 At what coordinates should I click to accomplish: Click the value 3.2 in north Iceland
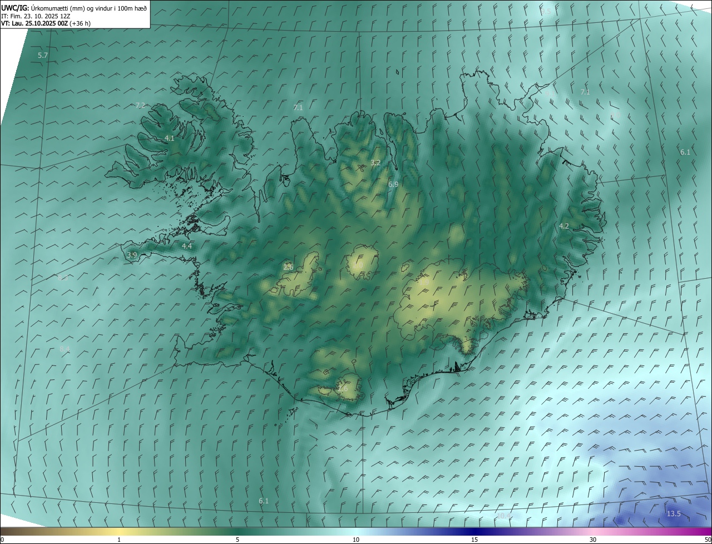pyautogui.click(x=375, y=163)
